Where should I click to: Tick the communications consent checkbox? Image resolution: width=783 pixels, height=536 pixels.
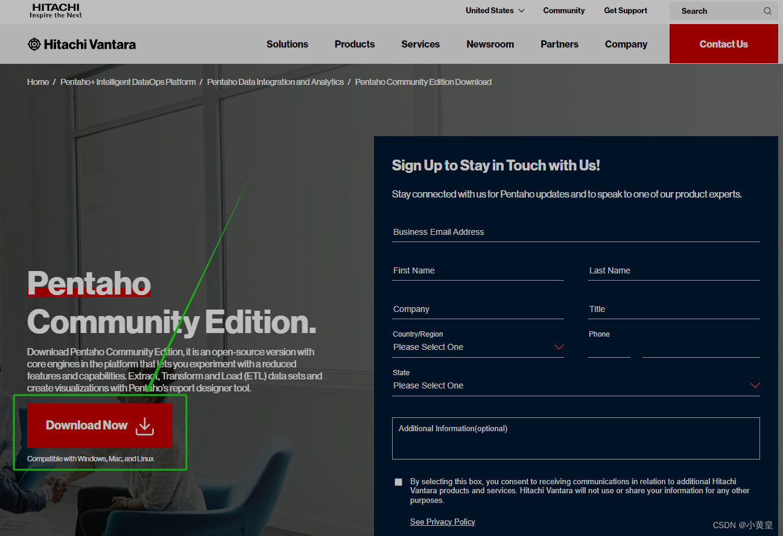[x=398, y=482]
